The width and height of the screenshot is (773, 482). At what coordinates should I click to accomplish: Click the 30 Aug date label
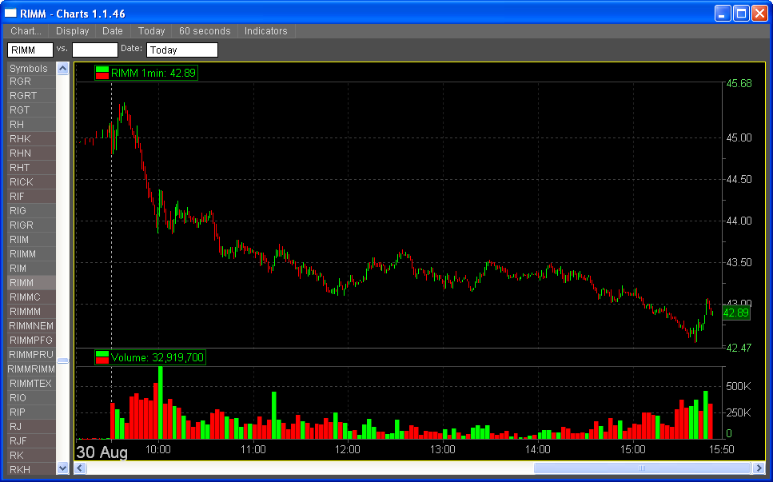point(102,452)
